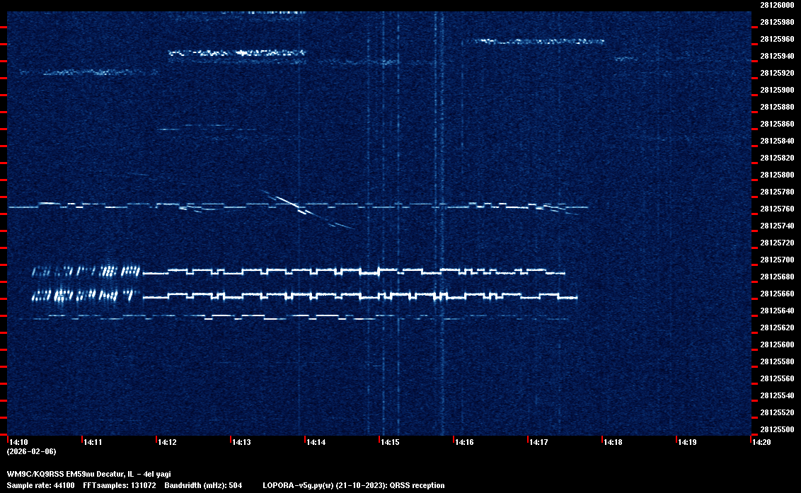Image resolution: width=801 pixels, height=493 pixels.
Task: Select the Sample rate: 44100 text
Action: coord(41,485)
